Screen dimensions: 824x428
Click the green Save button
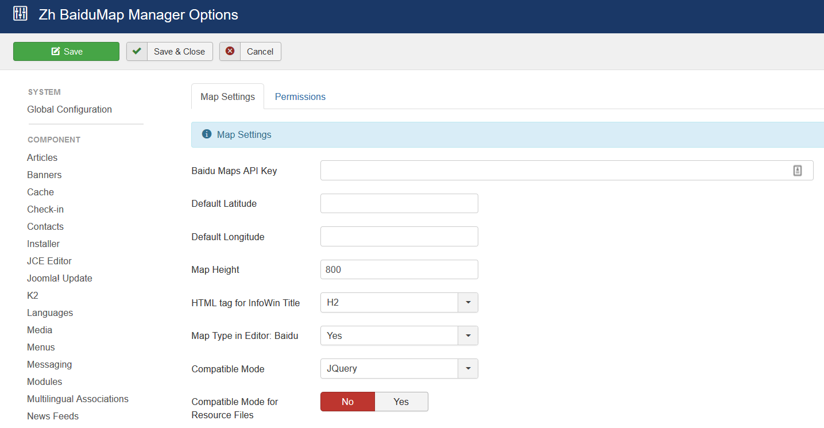coord(66,51)
